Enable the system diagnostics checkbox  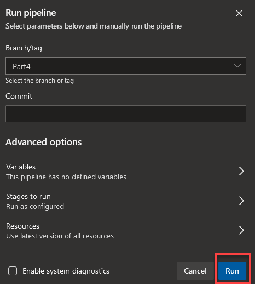[13, 271]
